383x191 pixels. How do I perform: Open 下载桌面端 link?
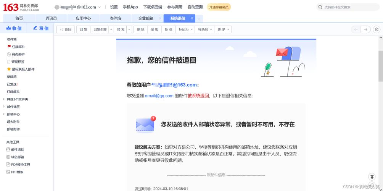click(153, 7)
